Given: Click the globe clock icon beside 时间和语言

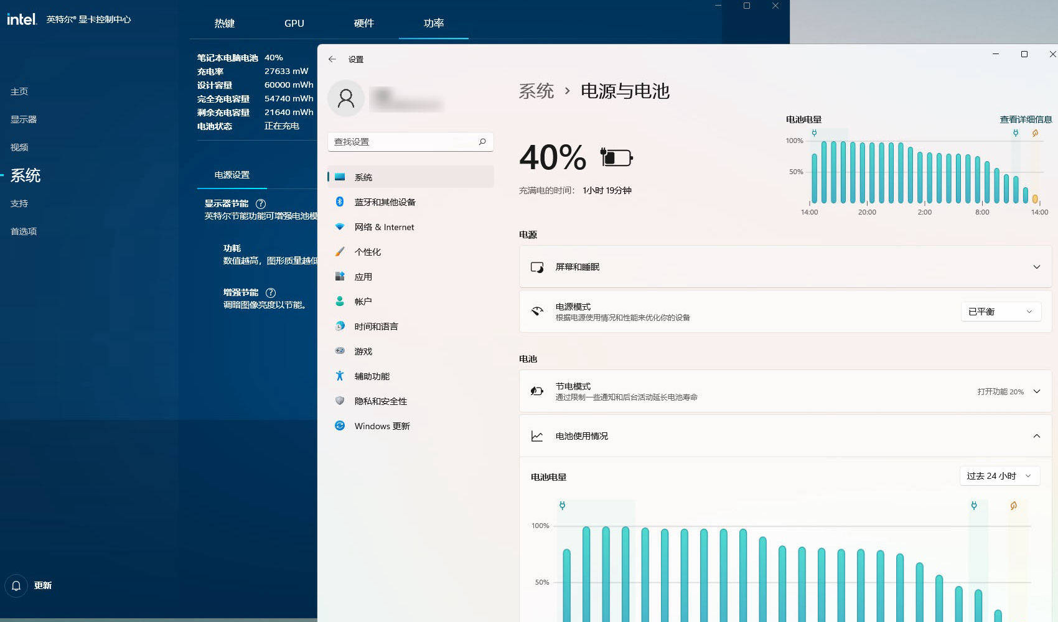Looking at the screenshot, I should [340, 326].
